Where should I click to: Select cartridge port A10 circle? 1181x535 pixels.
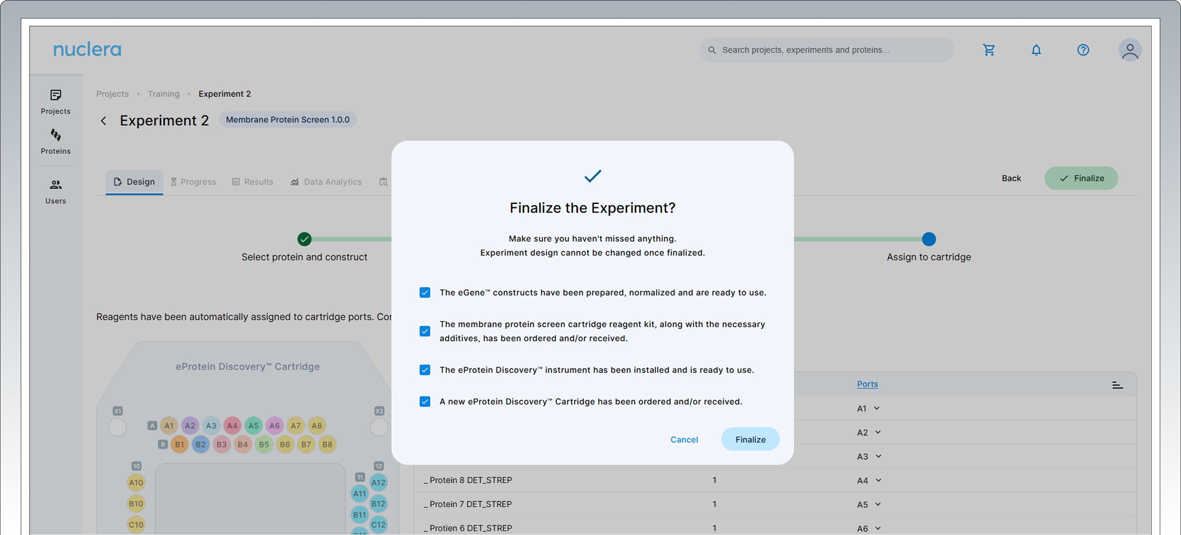(136, 482)
